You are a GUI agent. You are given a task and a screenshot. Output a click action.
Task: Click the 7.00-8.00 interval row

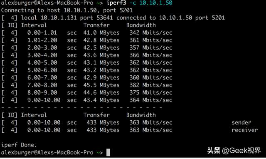pyautogui.click(x=87, y=85)
